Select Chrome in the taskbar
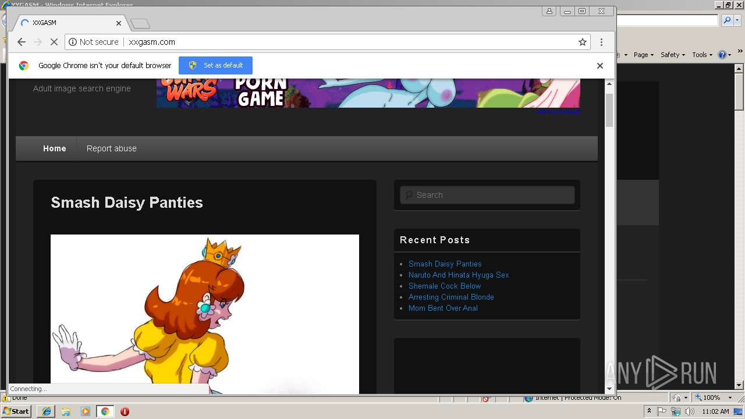 105,411
